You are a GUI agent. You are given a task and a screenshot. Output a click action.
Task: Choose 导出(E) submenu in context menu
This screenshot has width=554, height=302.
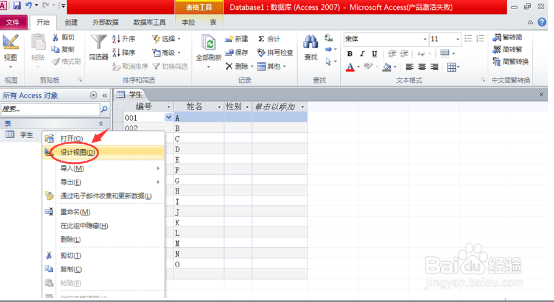tap(104, 182)
